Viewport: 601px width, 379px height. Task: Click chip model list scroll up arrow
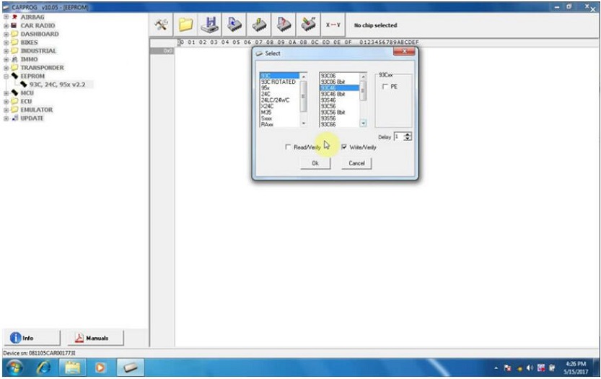363,77
